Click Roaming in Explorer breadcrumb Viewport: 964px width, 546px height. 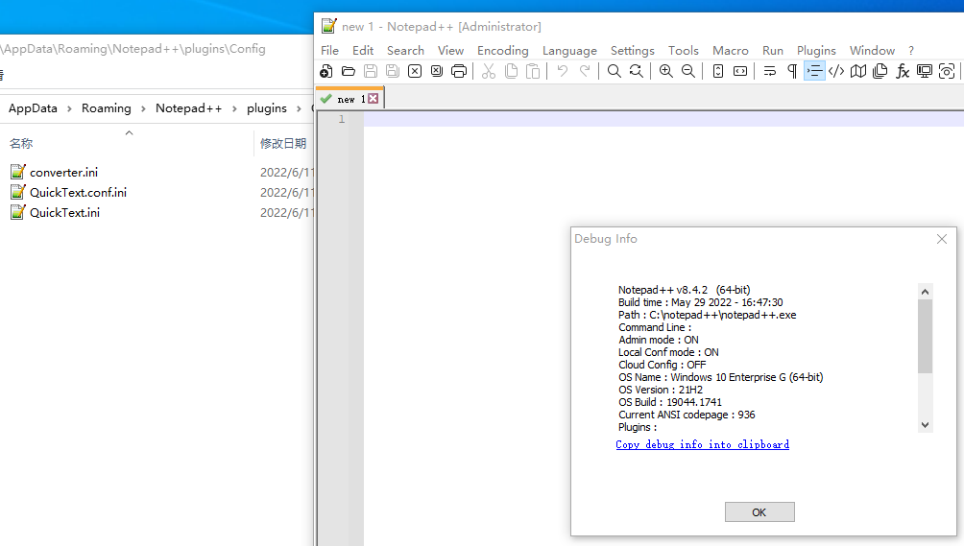click(x=107, y=108)
